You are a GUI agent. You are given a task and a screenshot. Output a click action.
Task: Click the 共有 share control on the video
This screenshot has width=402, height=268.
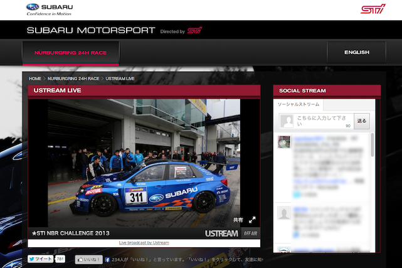(x=238, y=220)
